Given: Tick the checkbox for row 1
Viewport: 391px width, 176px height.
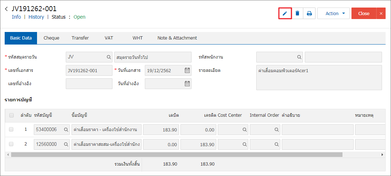Looking at the screenshot, I should 11,129.
